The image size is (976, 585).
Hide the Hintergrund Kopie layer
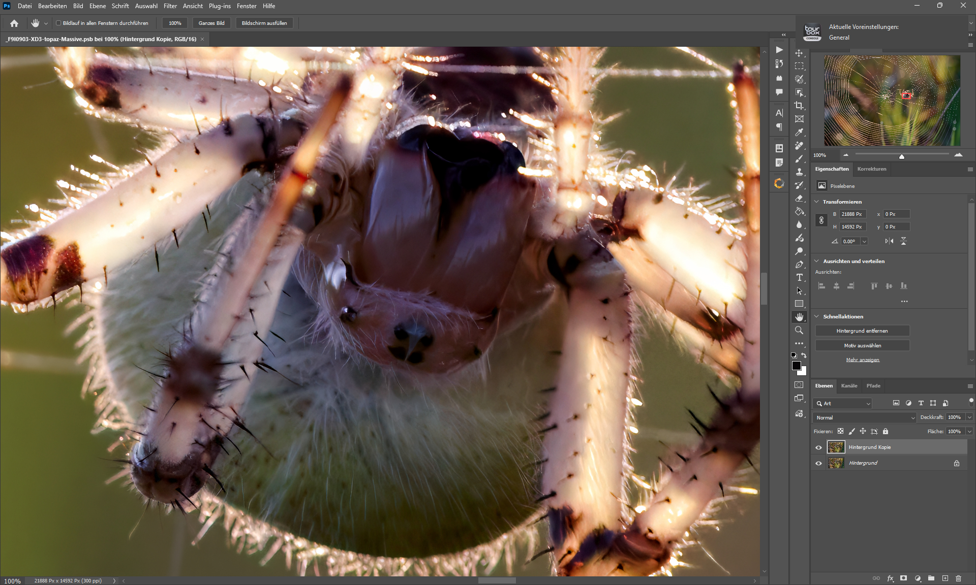(818, 447)
